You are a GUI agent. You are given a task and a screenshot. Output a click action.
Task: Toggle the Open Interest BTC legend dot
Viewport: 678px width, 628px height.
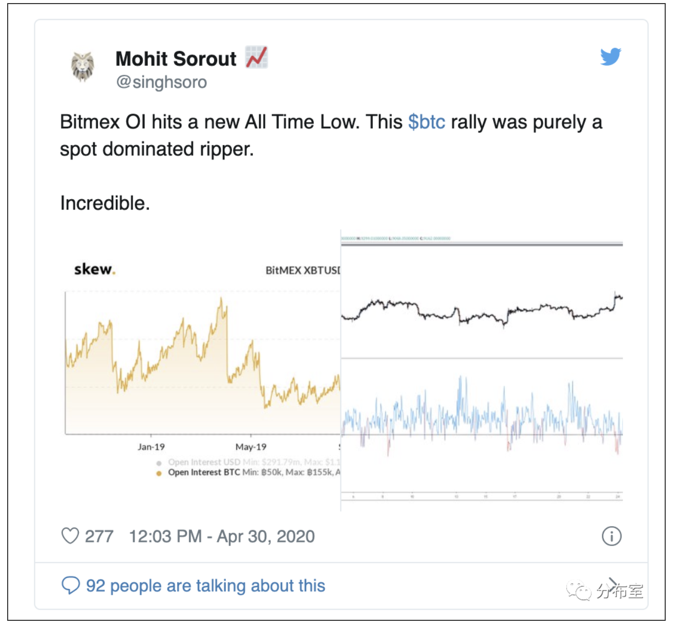coord(159,473)
